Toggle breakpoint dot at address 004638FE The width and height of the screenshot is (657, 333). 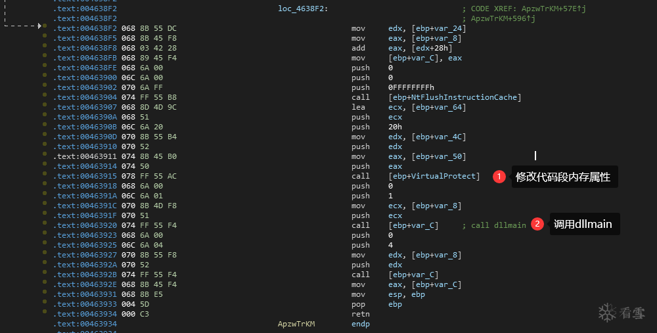pyautogui.click(x=44, y=68)
